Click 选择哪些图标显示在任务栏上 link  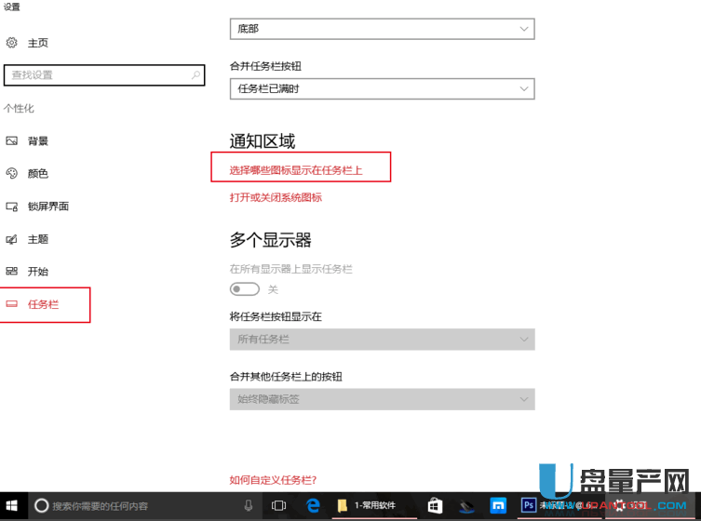296,170
